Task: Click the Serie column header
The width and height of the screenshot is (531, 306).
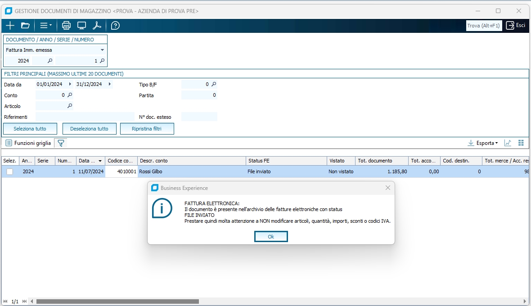Action: pos(45,161)
